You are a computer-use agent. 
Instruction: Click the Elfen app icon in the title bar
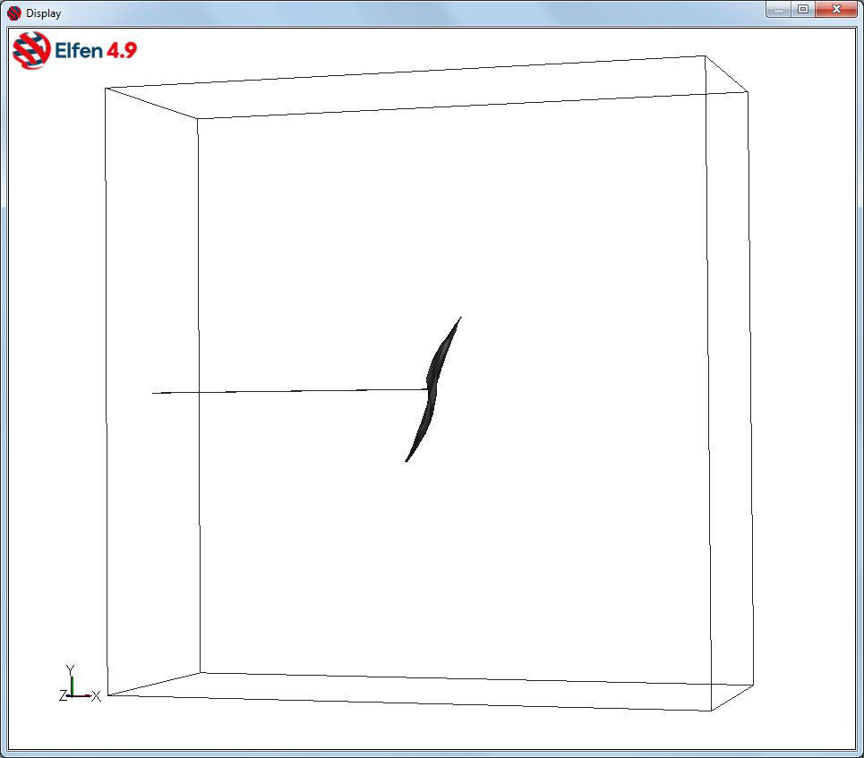pos(14,13)
